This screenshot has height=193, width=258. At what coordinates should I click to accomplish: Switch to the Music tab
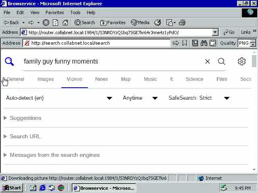click(150, 79)
